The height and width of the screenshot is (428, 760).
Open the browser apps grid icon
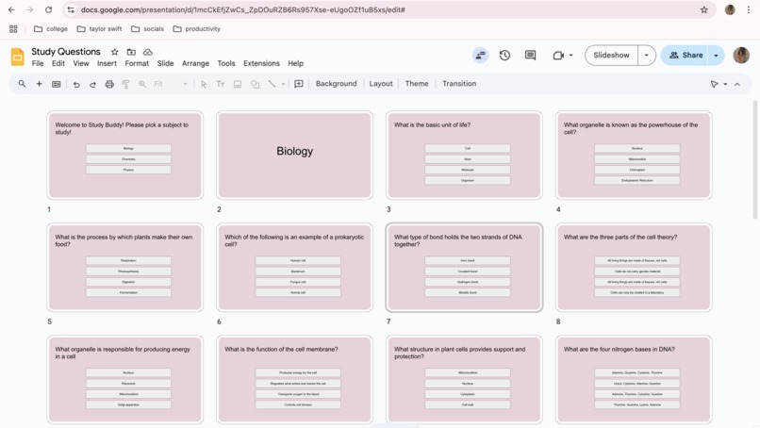pyautogui.click(x=13, y=29)
